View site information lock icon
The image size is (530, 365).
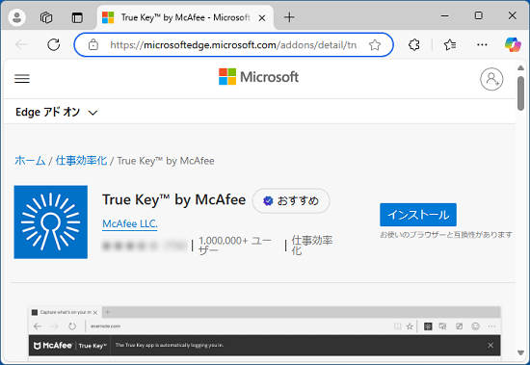[x=93, y=44]
